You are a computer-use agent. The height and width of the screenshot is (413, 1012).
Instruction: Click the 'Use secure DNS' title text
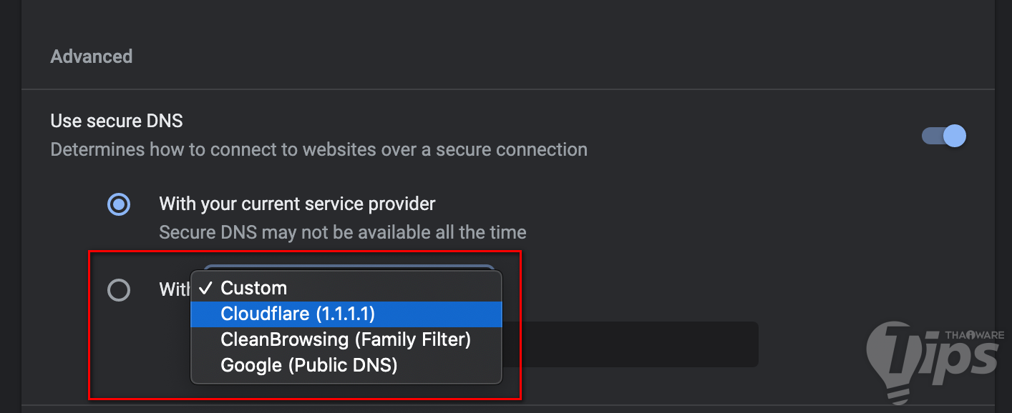tap(117, 121)
